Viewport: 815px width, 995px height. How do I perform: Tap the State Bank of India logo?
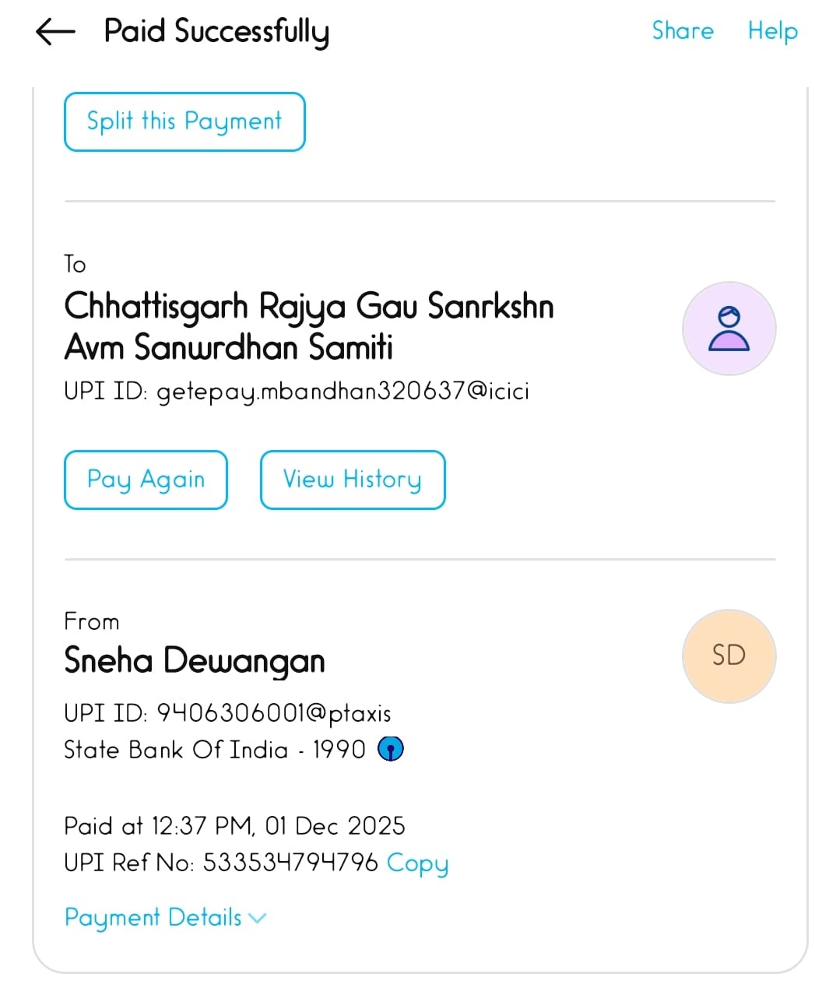tap(390, 749)
